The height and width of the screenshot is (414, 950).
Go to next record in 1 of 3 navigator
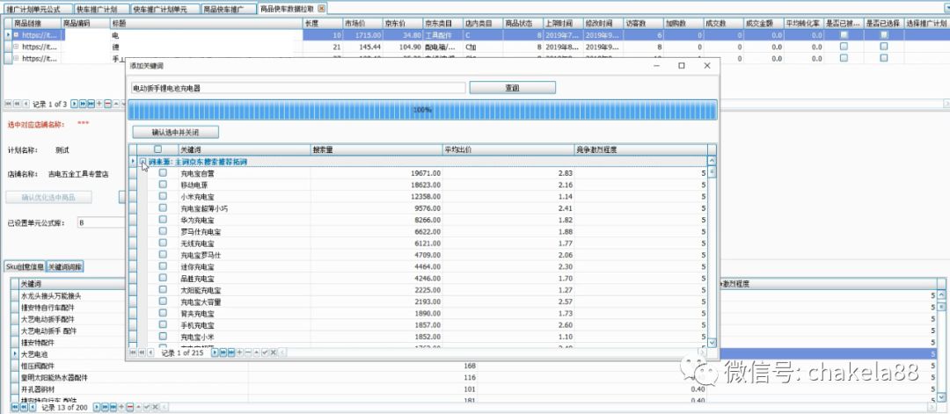pos(74,104)
